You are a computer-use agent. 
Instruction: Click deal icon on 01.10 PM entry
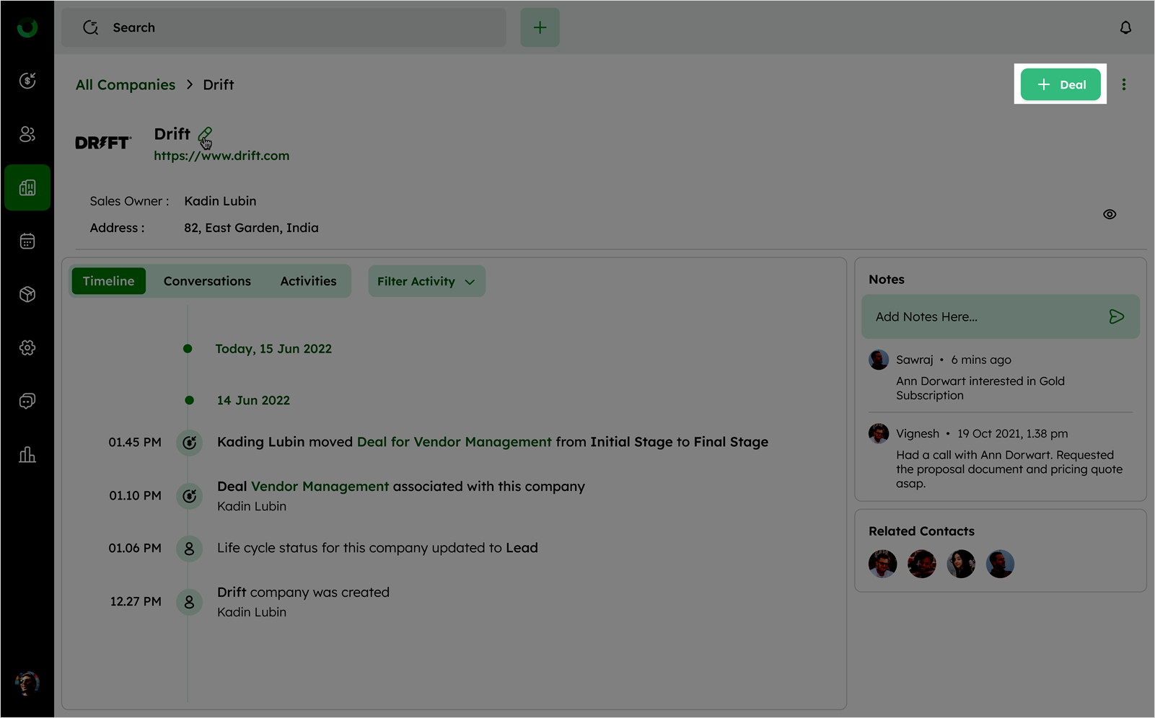tap(189, 495)
